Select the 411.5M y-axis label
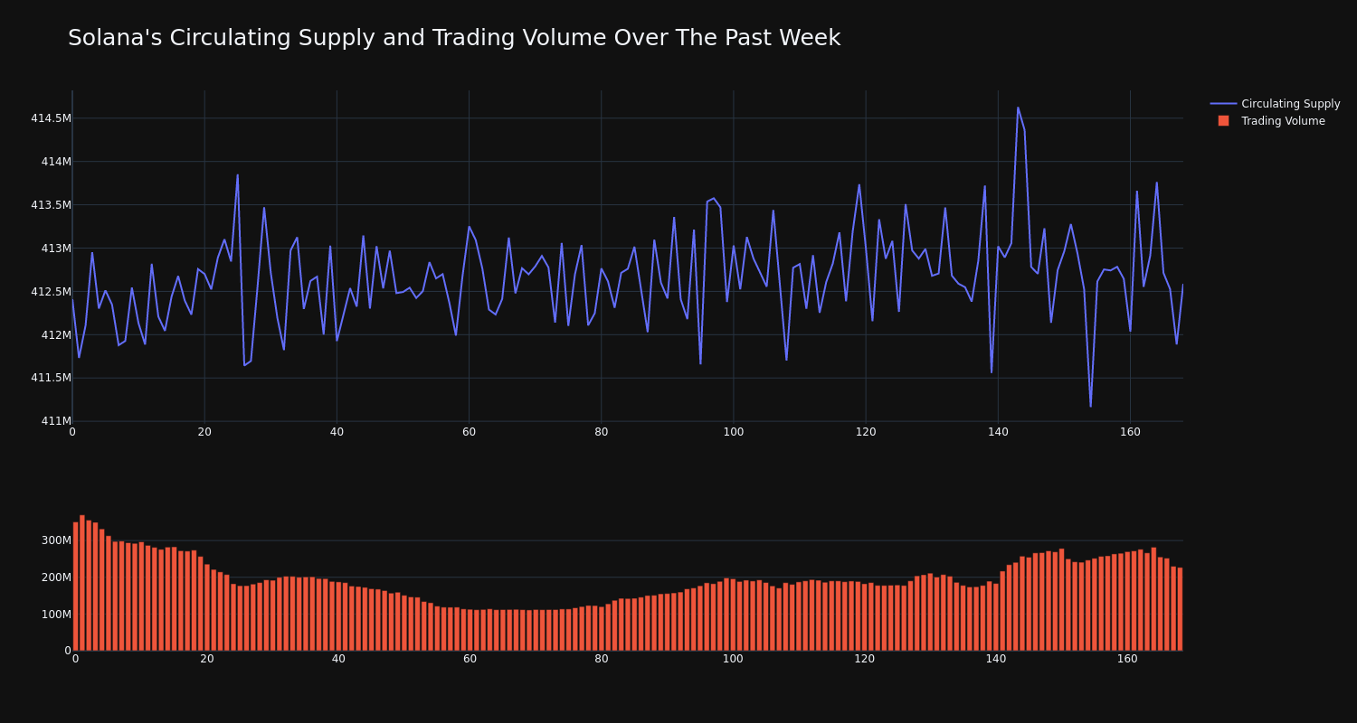Image resolution: width=1357 pixels, height=723 pixels. [x=51, y=378]
